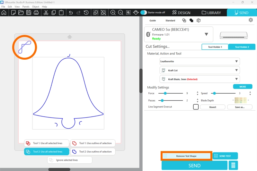The image size is (257, 171).
Task: Click the Paste clipboard icon
Action: tap(61, 13)
